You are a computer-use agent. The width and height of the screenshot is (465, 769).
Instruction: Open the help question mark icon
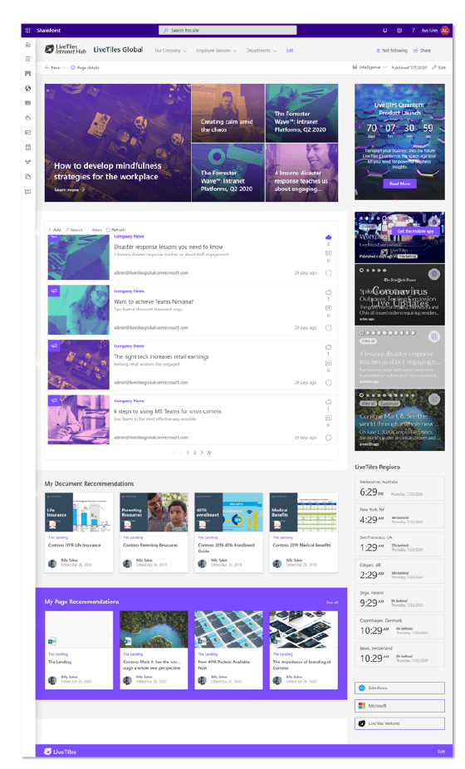coord(413,31)
